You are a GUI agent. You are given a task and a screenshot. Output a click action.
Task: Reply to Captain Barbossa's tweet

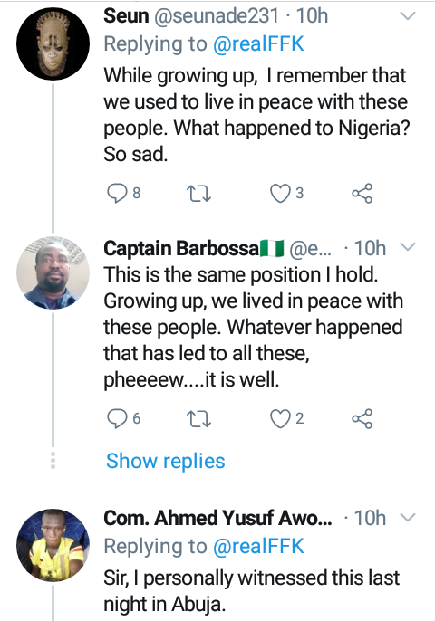(117, 418)
